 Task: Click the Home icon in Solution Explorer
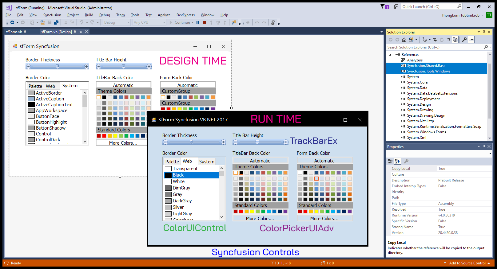pos(404,40)
